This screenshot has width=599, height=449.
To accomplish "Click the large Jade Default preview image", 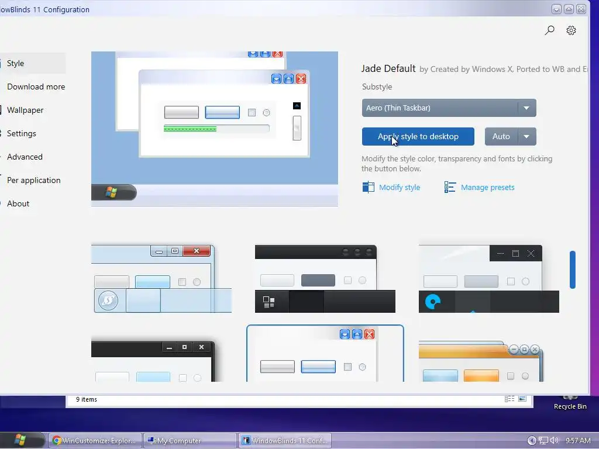I will click(x=215, y=129).
